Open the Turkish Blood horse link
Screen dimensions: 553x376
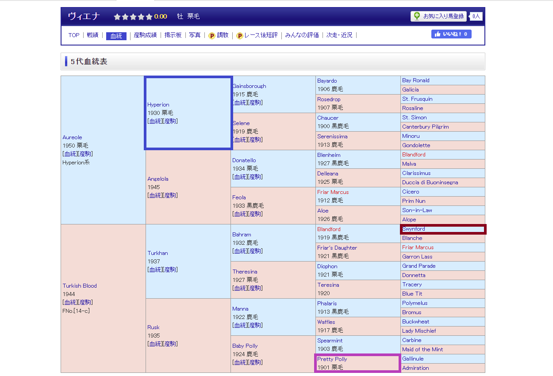pyautogui.click(x=80, y=286)
